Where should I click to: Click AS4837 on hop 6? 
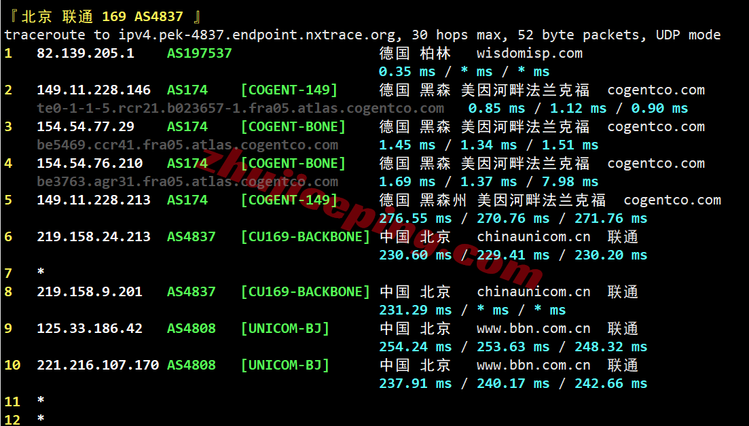pos(191,236)
